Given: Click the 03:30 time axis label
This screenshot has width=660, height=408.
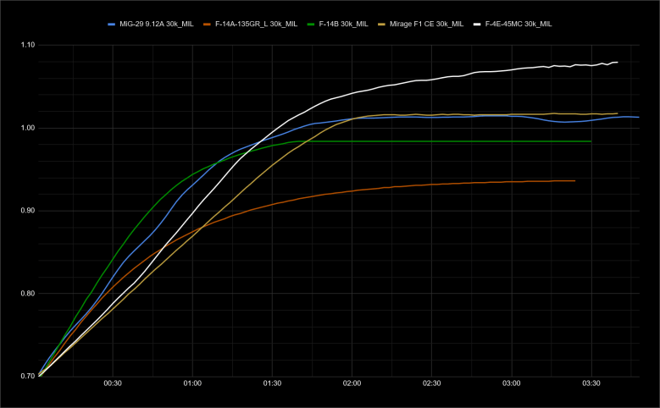Looking at the screenshot, I should 591,384.
